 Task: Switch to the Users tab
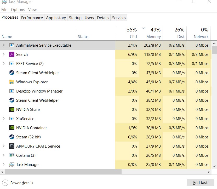point(89,18)
